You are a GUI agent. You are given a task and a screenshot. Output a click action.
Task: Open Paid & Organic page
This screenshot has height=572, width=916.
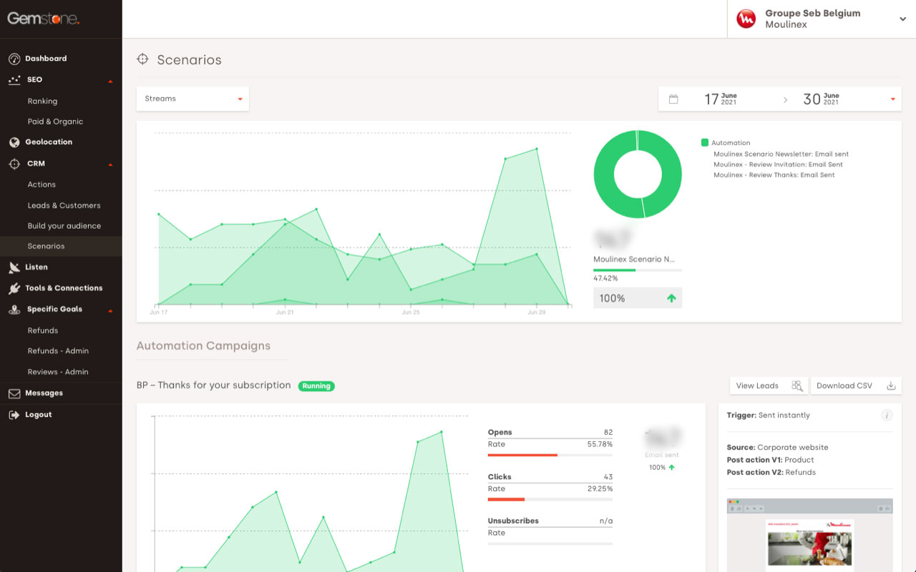[55, 122]
